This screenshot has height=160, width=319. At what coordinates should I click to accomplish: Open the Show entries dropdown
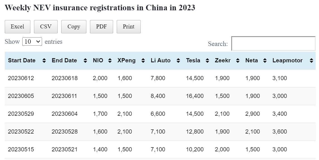tap(32, 42)
